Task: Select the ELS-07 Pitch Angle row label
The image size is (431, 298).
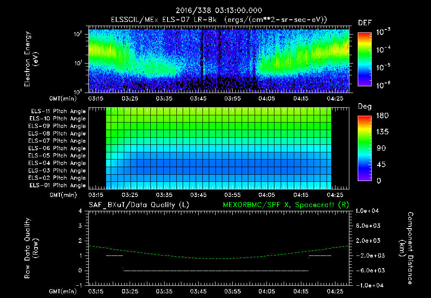Action: (57, 141)
